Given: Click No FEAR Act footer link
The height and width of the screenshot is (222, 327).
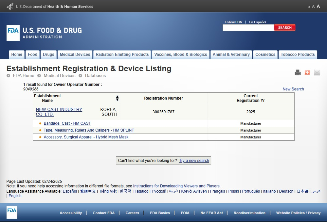Looking at the screenshot, I should click(x=212, y=213).
